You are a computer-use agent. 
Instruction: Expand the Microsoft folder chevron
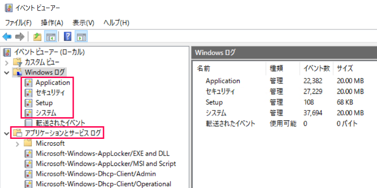pyautogui.click(x=18, y=144)
